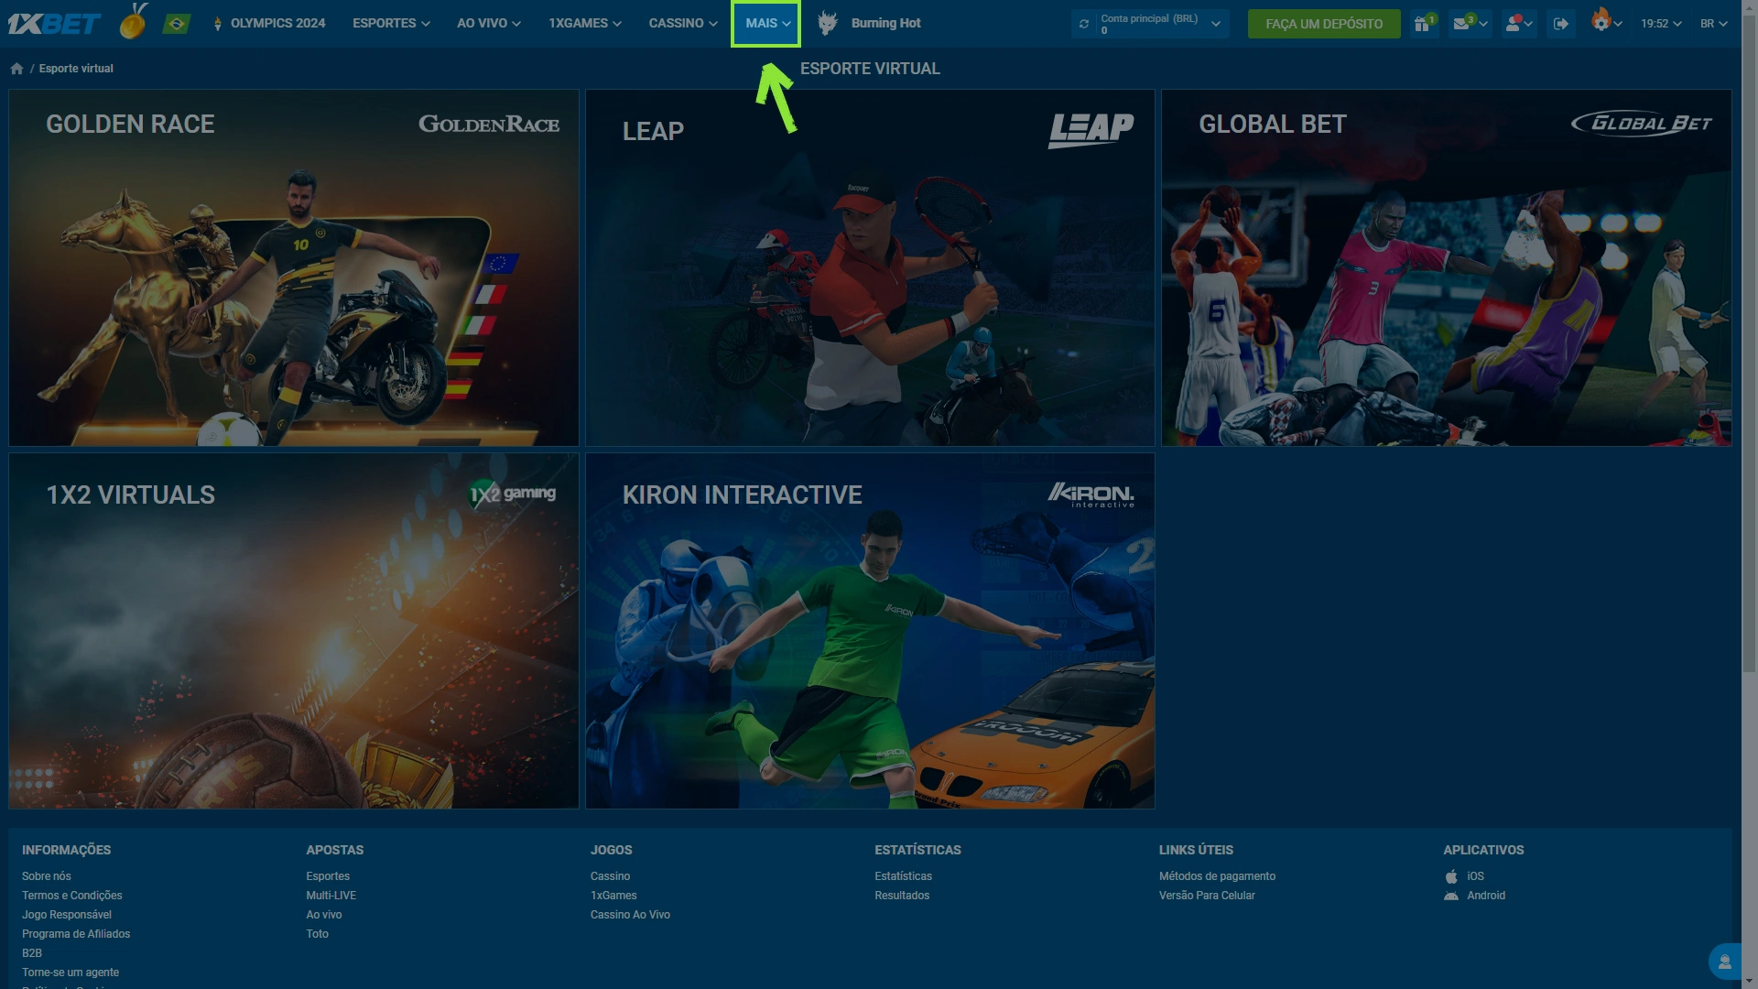Image resolution: width=1758 pixels, height=989 pixels.
Task: Open Cassino Ao Vivo link
Action: 630,915
